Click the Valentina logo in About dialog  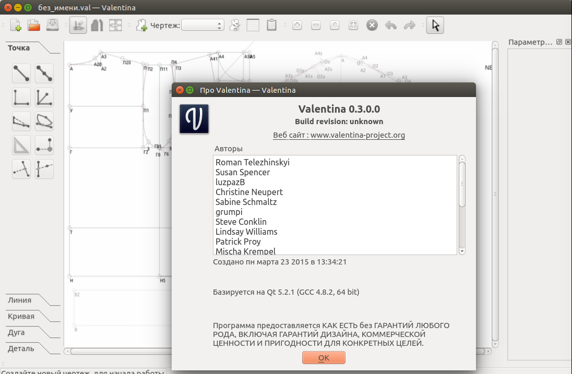click(194, 119)
